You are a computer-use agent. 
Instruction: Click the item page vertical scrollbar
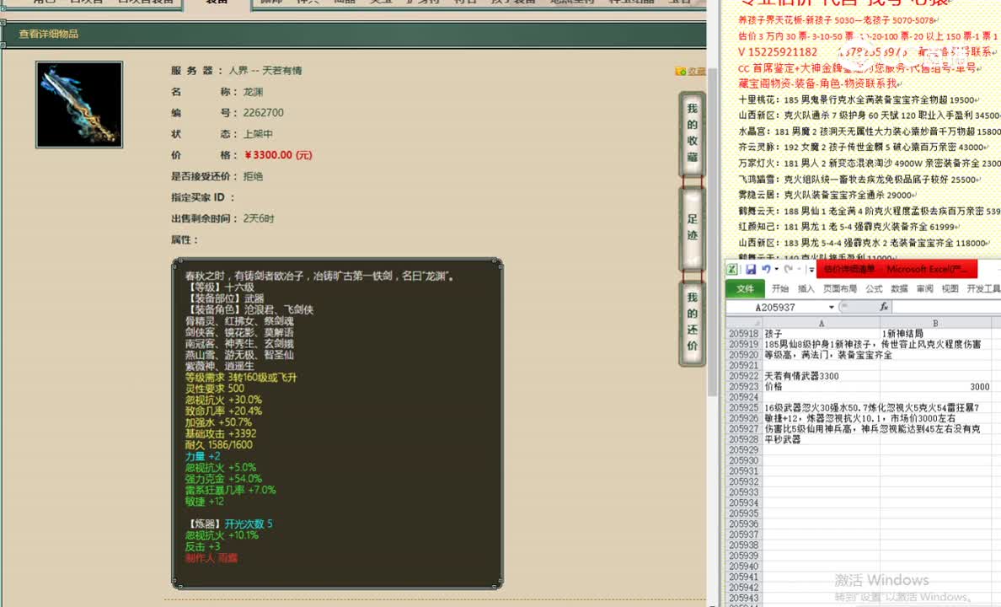coord(713,230)
